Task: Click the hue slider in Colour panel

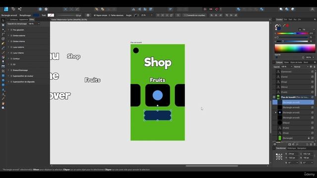Action: coord(293,33)
